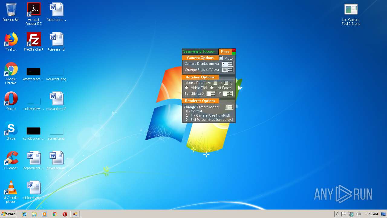Viewport: 387px width, 218px height.
Task: Open the Action Center flag icon
Action: [344, 214]
